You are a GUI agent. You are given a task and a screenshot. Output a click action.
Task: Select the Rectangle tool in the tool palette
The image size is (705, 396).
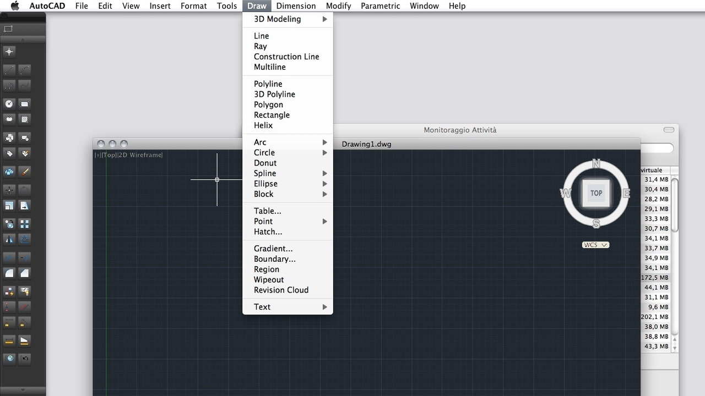click(25, 103)
